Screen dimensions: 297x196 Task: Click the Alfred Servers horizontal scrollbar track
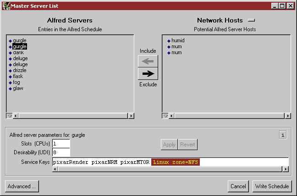tap(73, 116)
